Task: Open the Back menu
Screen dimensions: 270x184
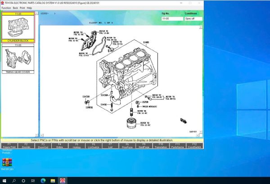Action: 15,8
